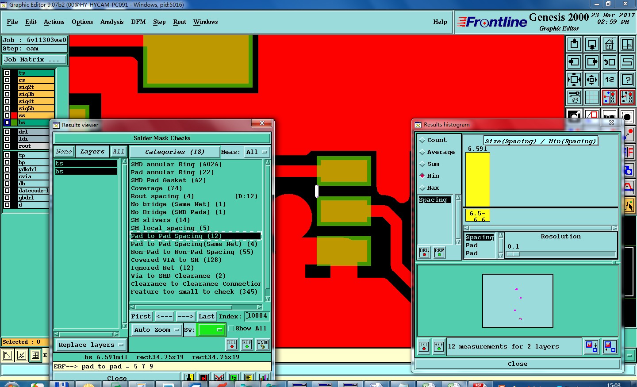The image size is (637, 387).
Task: Click the Index input field
Action: [x=257, y=316]
